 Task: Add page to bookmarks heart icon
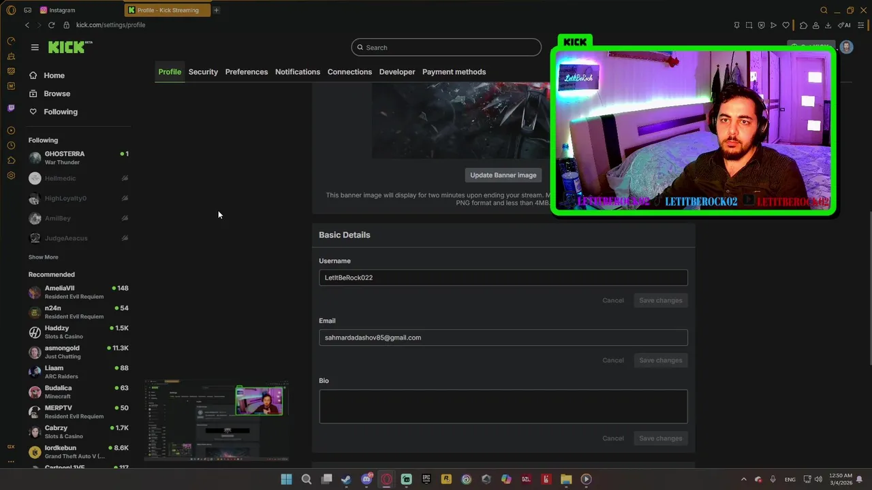pos(785,25)
